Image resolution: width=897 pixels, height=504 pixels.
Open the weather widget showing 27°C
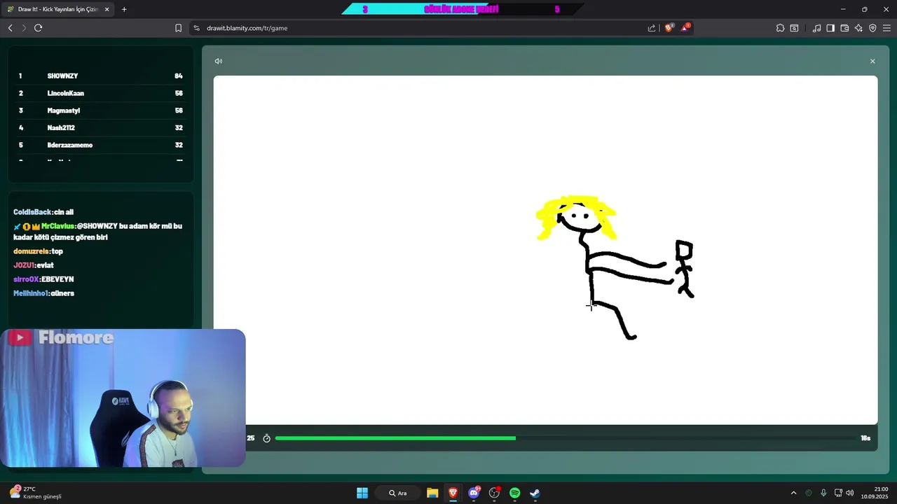36,493
